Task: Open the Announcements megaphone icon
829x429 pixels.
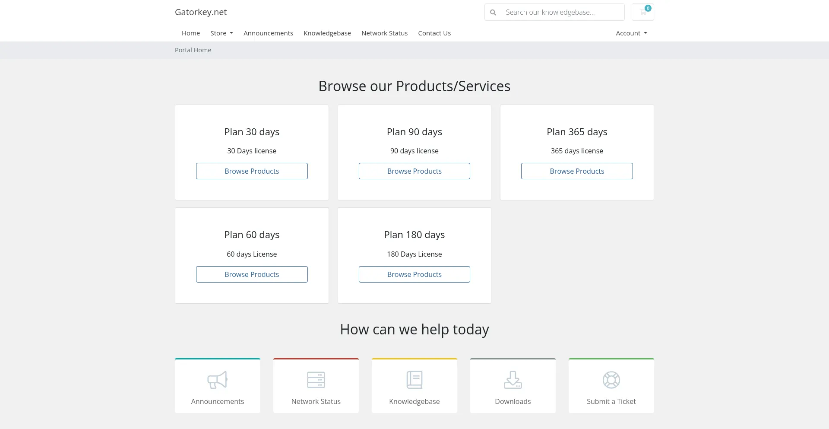Action: [217, 380]
